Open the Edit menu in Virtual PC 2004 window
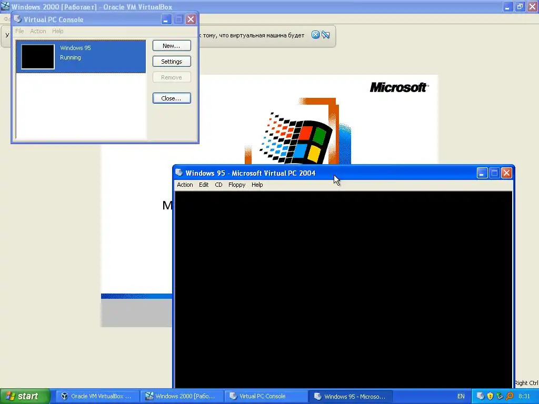The height and width of the screenshot is (404, 539). [x=204, y=185]
